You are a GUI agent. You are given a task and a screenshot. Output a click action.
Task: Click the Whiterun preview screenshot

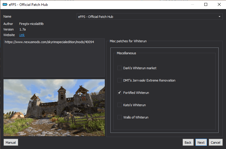(x=54, y=108)
